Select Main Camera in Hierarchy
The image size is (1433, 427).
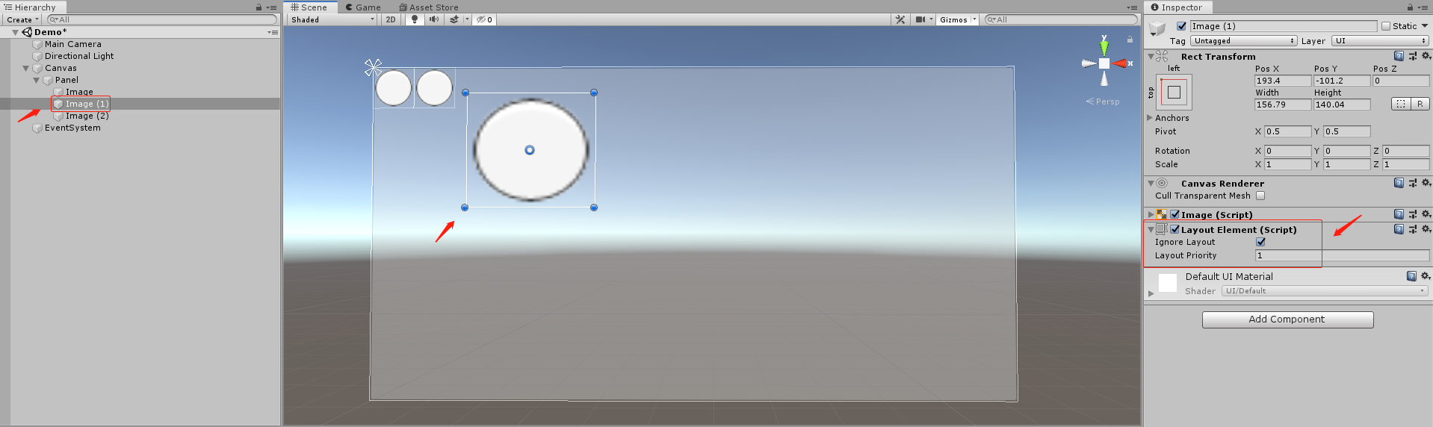72,44
